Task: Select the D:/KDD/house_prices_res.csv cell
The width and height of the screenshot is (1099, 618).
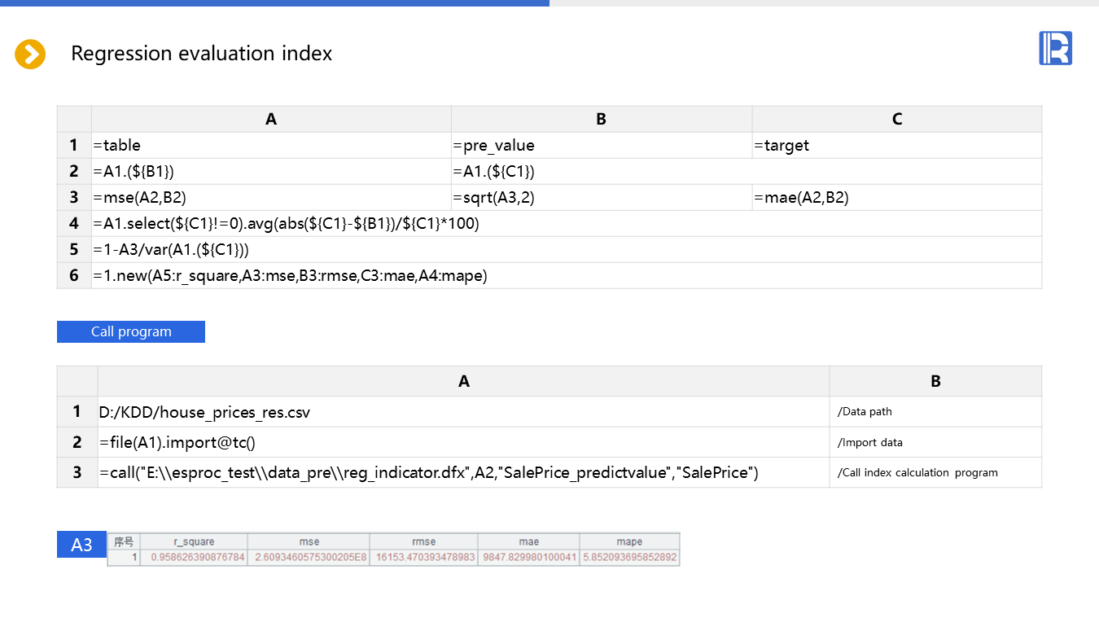Action: click(x=463, y=412)
